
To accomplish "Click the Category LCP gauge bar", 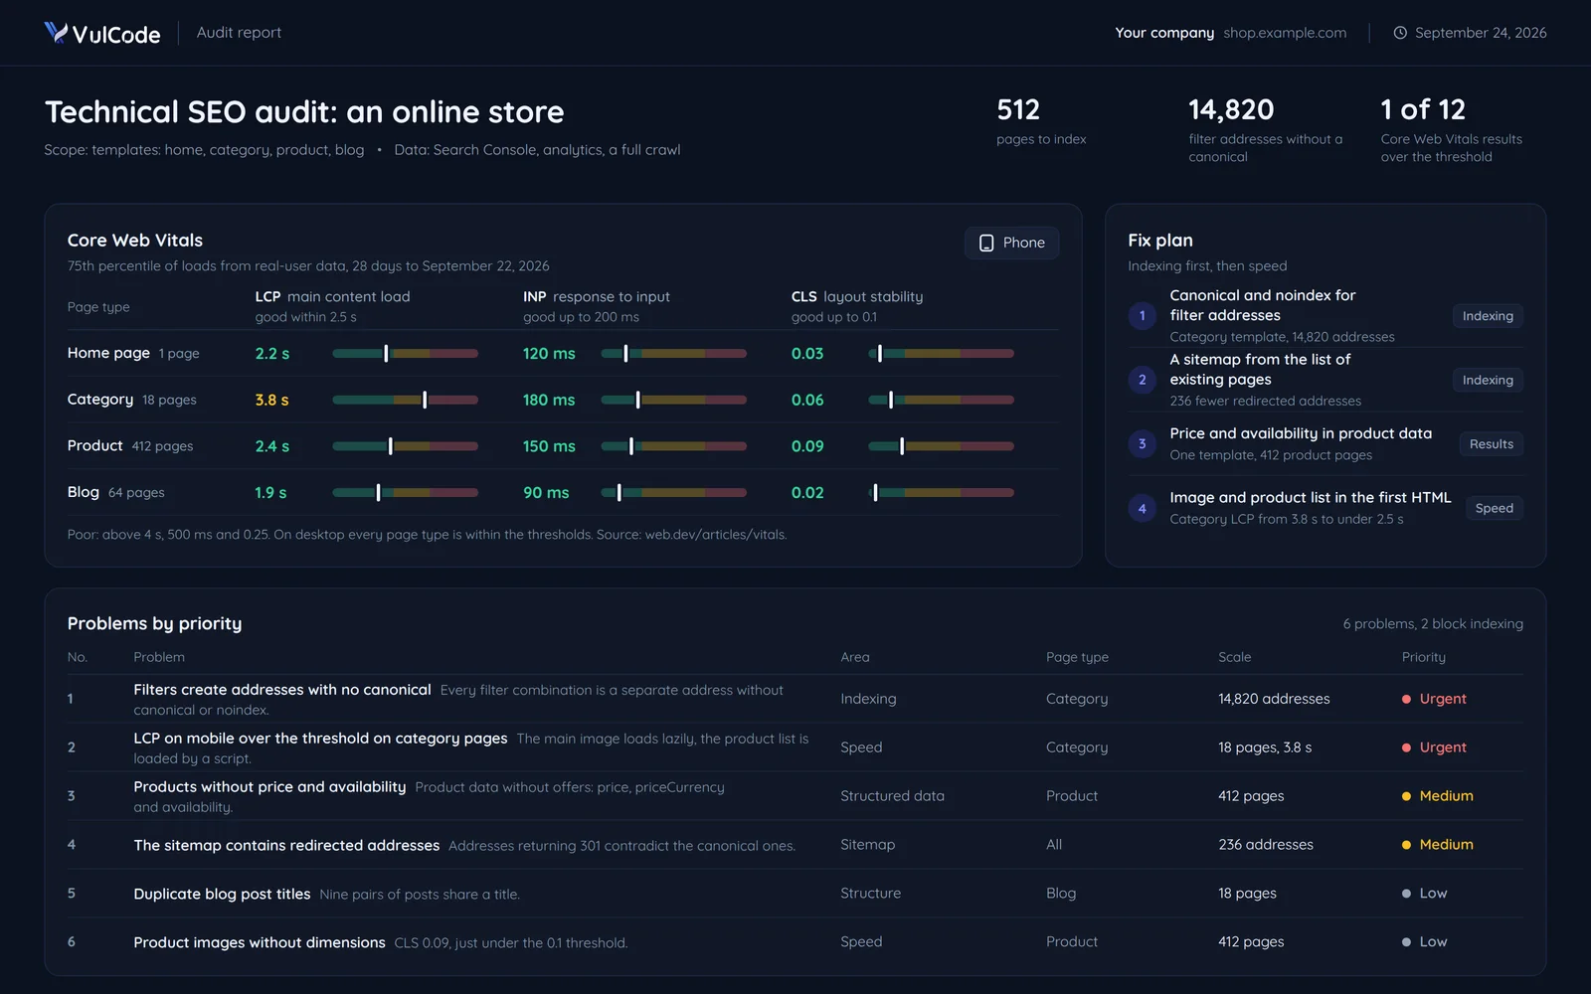I will 405,400.
